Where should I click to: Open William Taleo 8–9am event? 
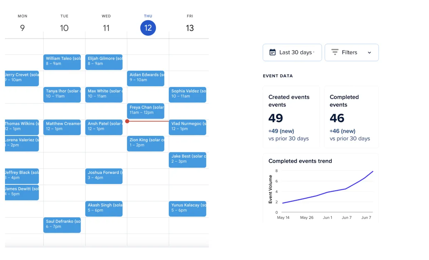click(x=62, y=62)
